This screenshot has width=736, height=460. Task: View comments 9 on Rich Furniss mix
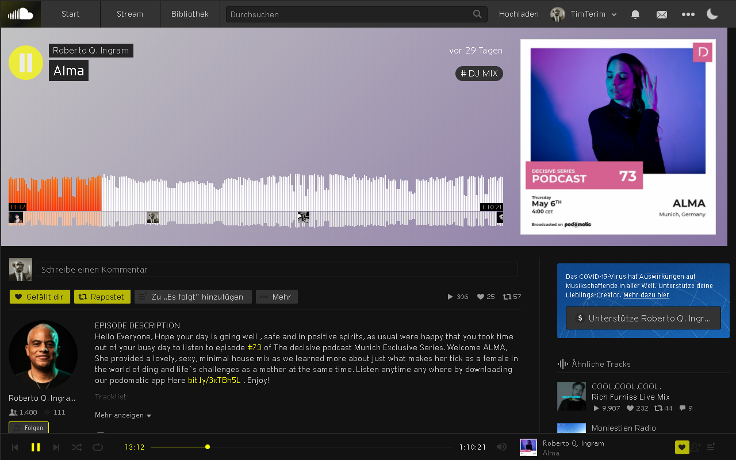pyautogui.click(x=686, y=408)
